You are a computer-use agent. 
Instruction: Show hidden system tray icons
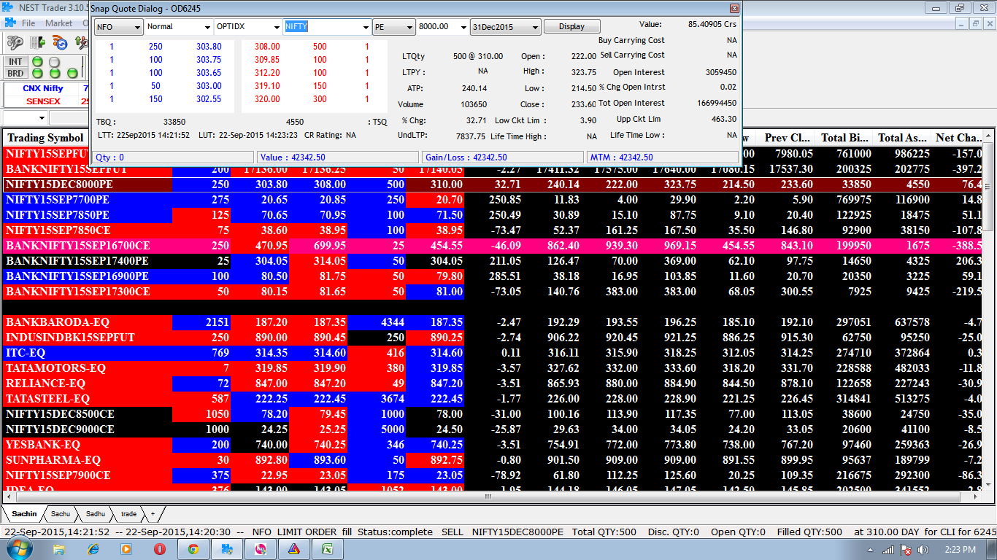tap(871, 550)
